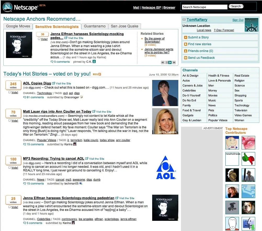Collapse the TomRaftery panel minus icon
Image resolution: width=262 pixels, height=231 pixels.
[x=184, y=20]
